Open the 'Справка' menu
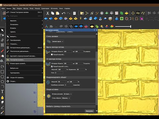Image resolution: width=159 pixels, height=119 pixels. coord(67,8)
